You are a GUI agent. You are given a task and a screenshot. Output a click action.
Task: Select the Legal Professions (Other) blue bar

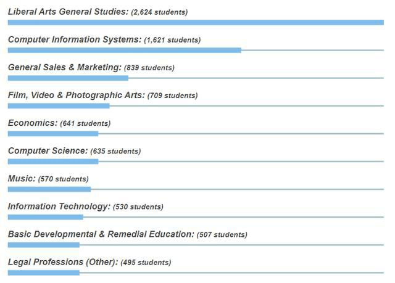pos(44,273)
